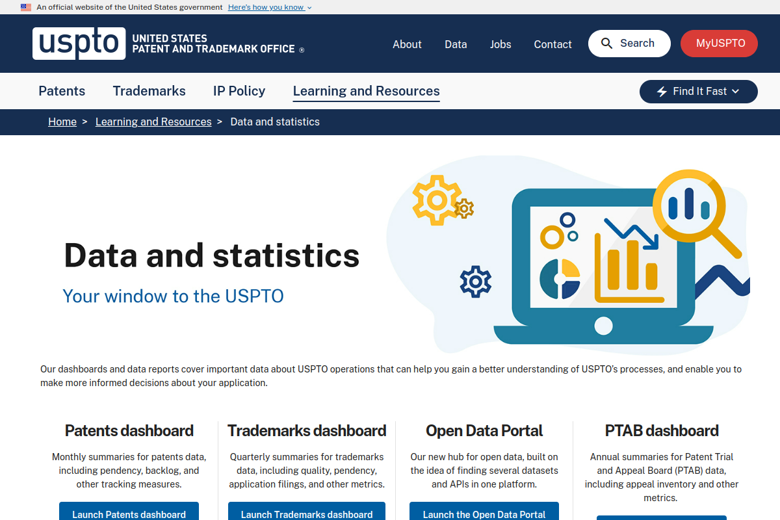This screenshot has height=520, width=780.
Task: Click the MyUSPTO button
Action: click(719, 44)
